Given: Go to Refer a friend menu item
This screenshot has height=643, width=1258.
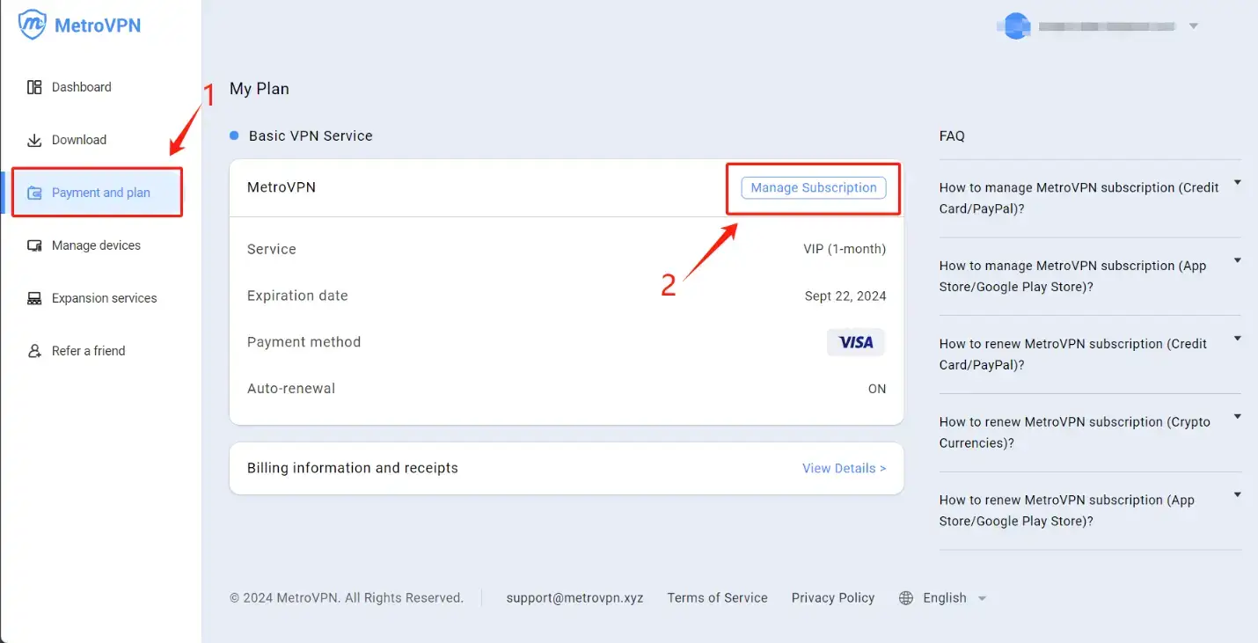Looking at the screenshot, I should click(x=88, y=351).
